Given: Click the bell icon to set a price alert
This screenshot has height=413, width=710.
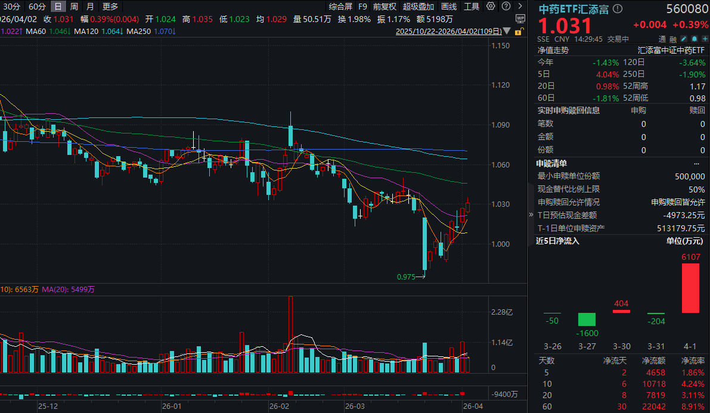Looking at the screenshot, I should [695, 39].
